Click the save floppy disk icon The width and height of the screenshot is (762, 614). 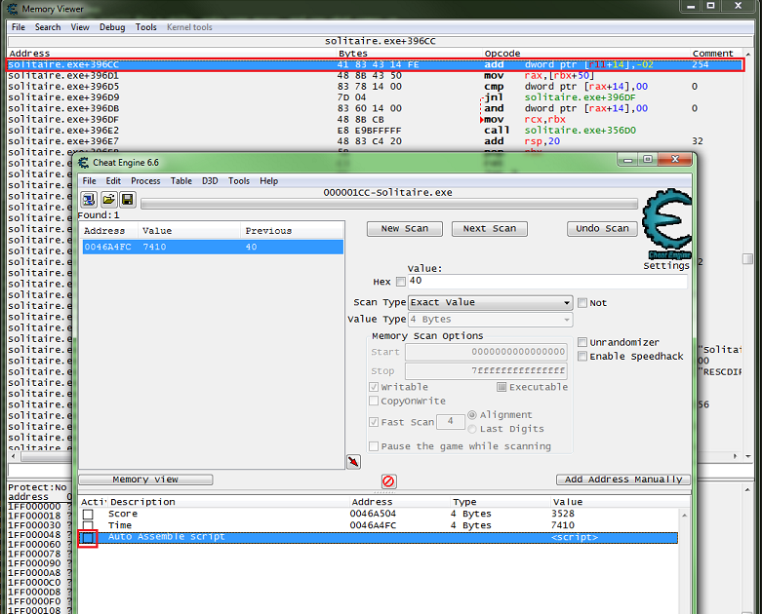127,200
